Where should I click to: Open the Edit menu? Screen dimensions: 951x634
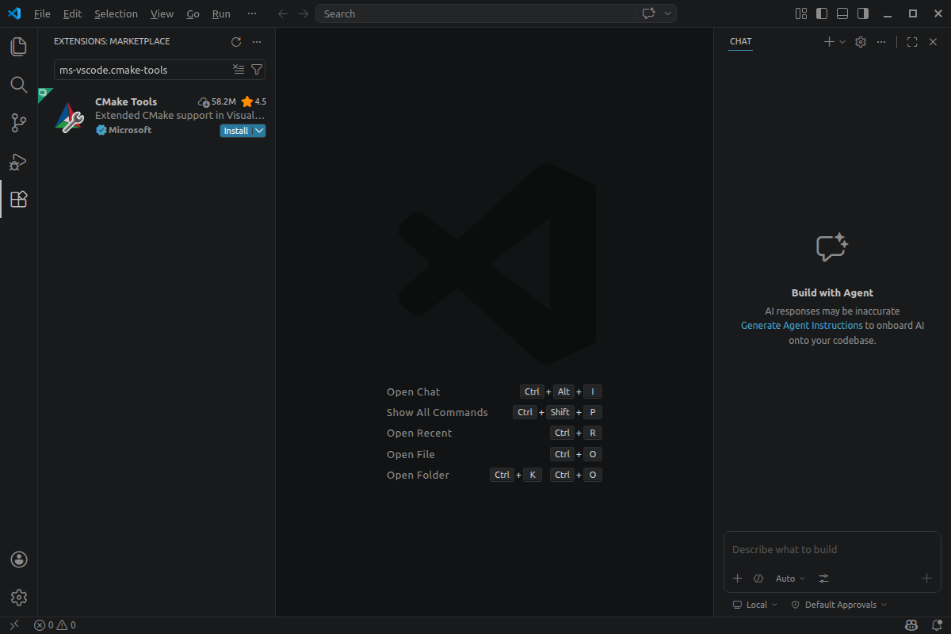[72, 13]
